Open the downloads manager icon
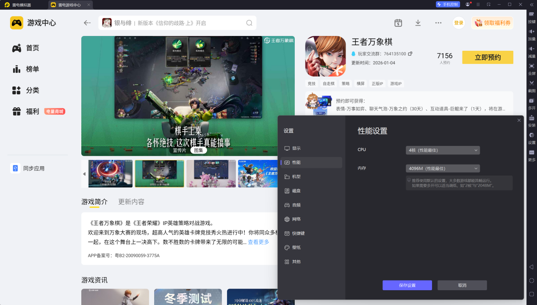Image resolution: width=537 pixels, height=305 pixels. [418, 23]
